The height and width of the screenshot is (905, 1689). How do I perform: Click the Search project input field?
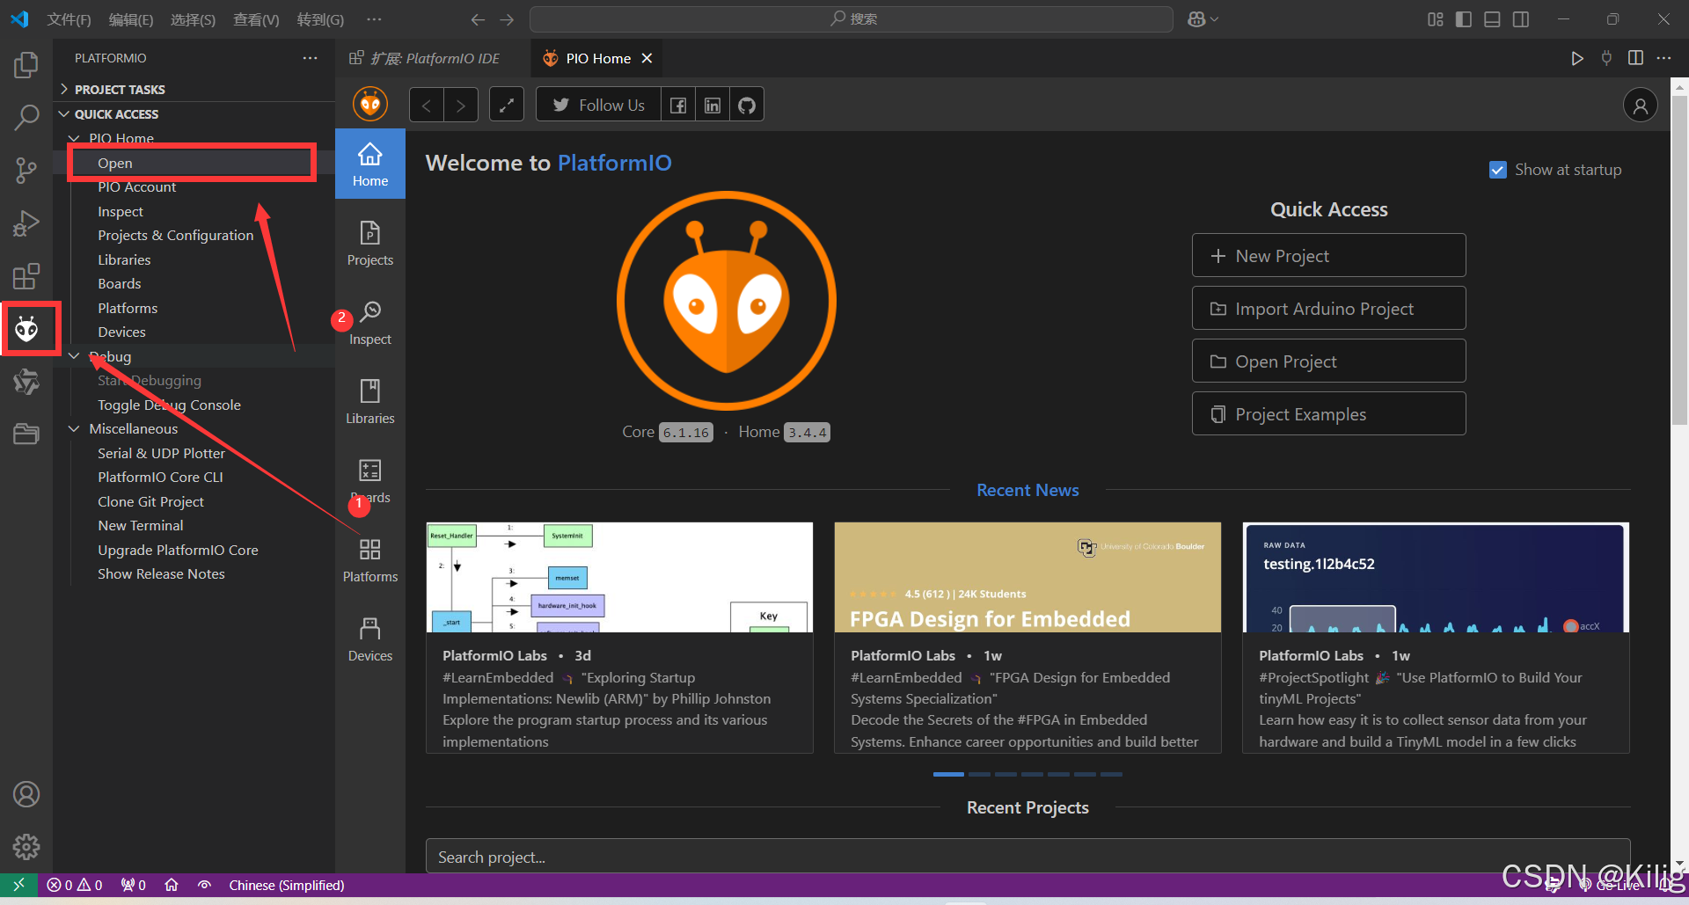pyautogui.click(x=1027, y=858)
